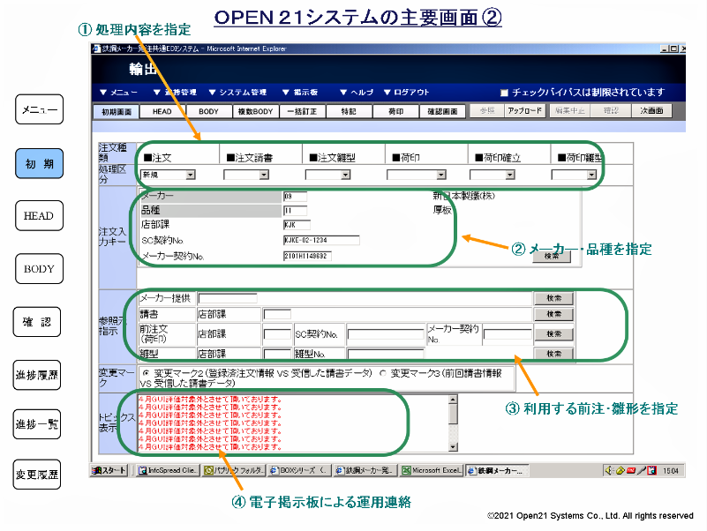Click the topics list scrollbar thumb
The width and height of the screenshot is (707, 531).
[453, 414]
